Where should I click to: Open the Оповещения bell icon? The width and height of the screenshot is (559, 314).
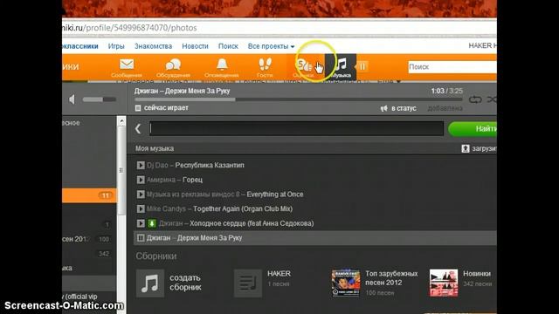(x=222, y=67)
